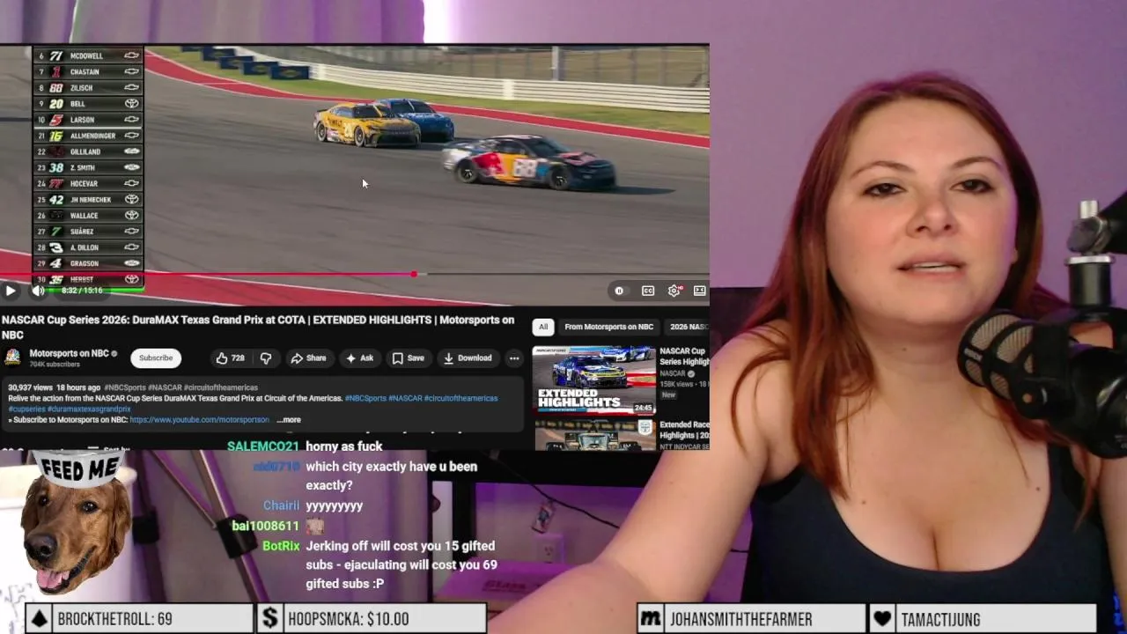Viewport: 1127px width, 634px height.
Task: Click Chairil username in chat
Action: click(x=281, y=505)
